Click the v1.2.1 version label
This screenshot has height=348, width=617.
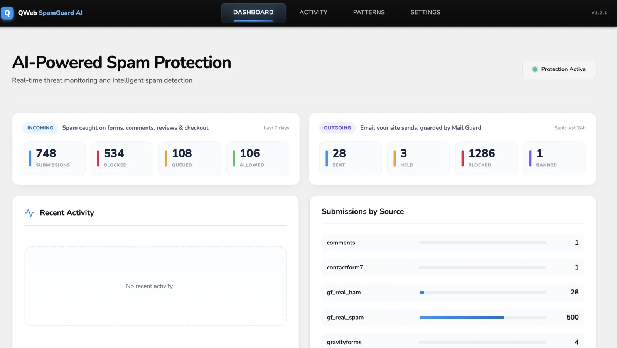599,13
